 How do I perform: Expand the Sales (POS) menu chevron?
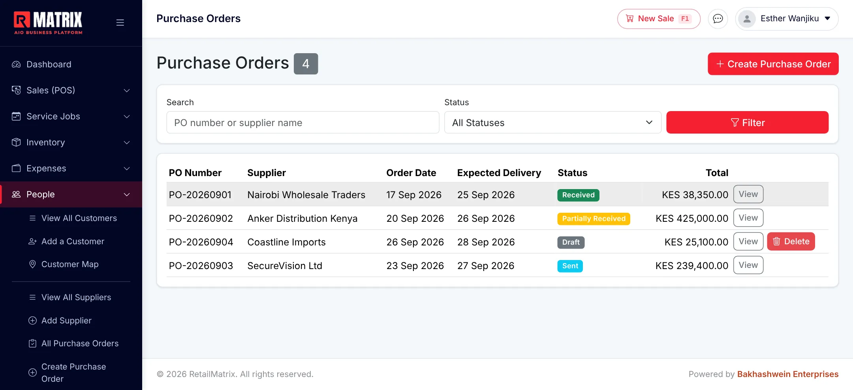pos(127,91)
